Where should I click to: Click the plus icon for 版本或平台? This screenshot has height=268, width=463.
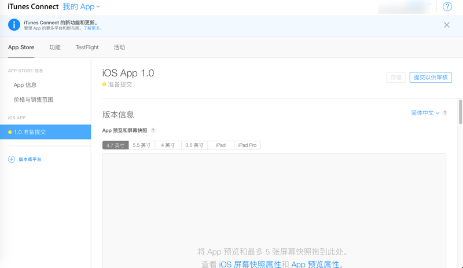point(11,159)
